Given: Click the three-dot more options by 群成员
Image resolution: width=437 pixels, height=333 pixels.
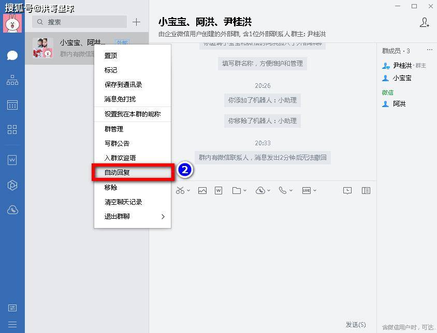Looking at the screenshot, I should (429, 50).
